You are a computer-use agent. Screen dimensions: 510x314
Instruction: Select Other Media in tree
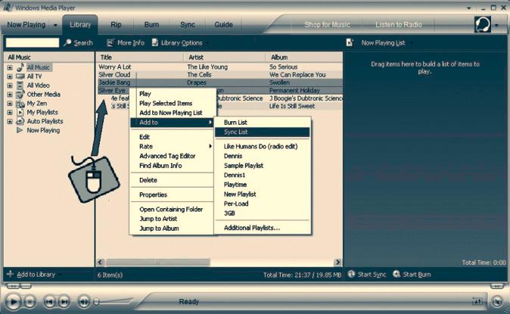click(44, 95)
